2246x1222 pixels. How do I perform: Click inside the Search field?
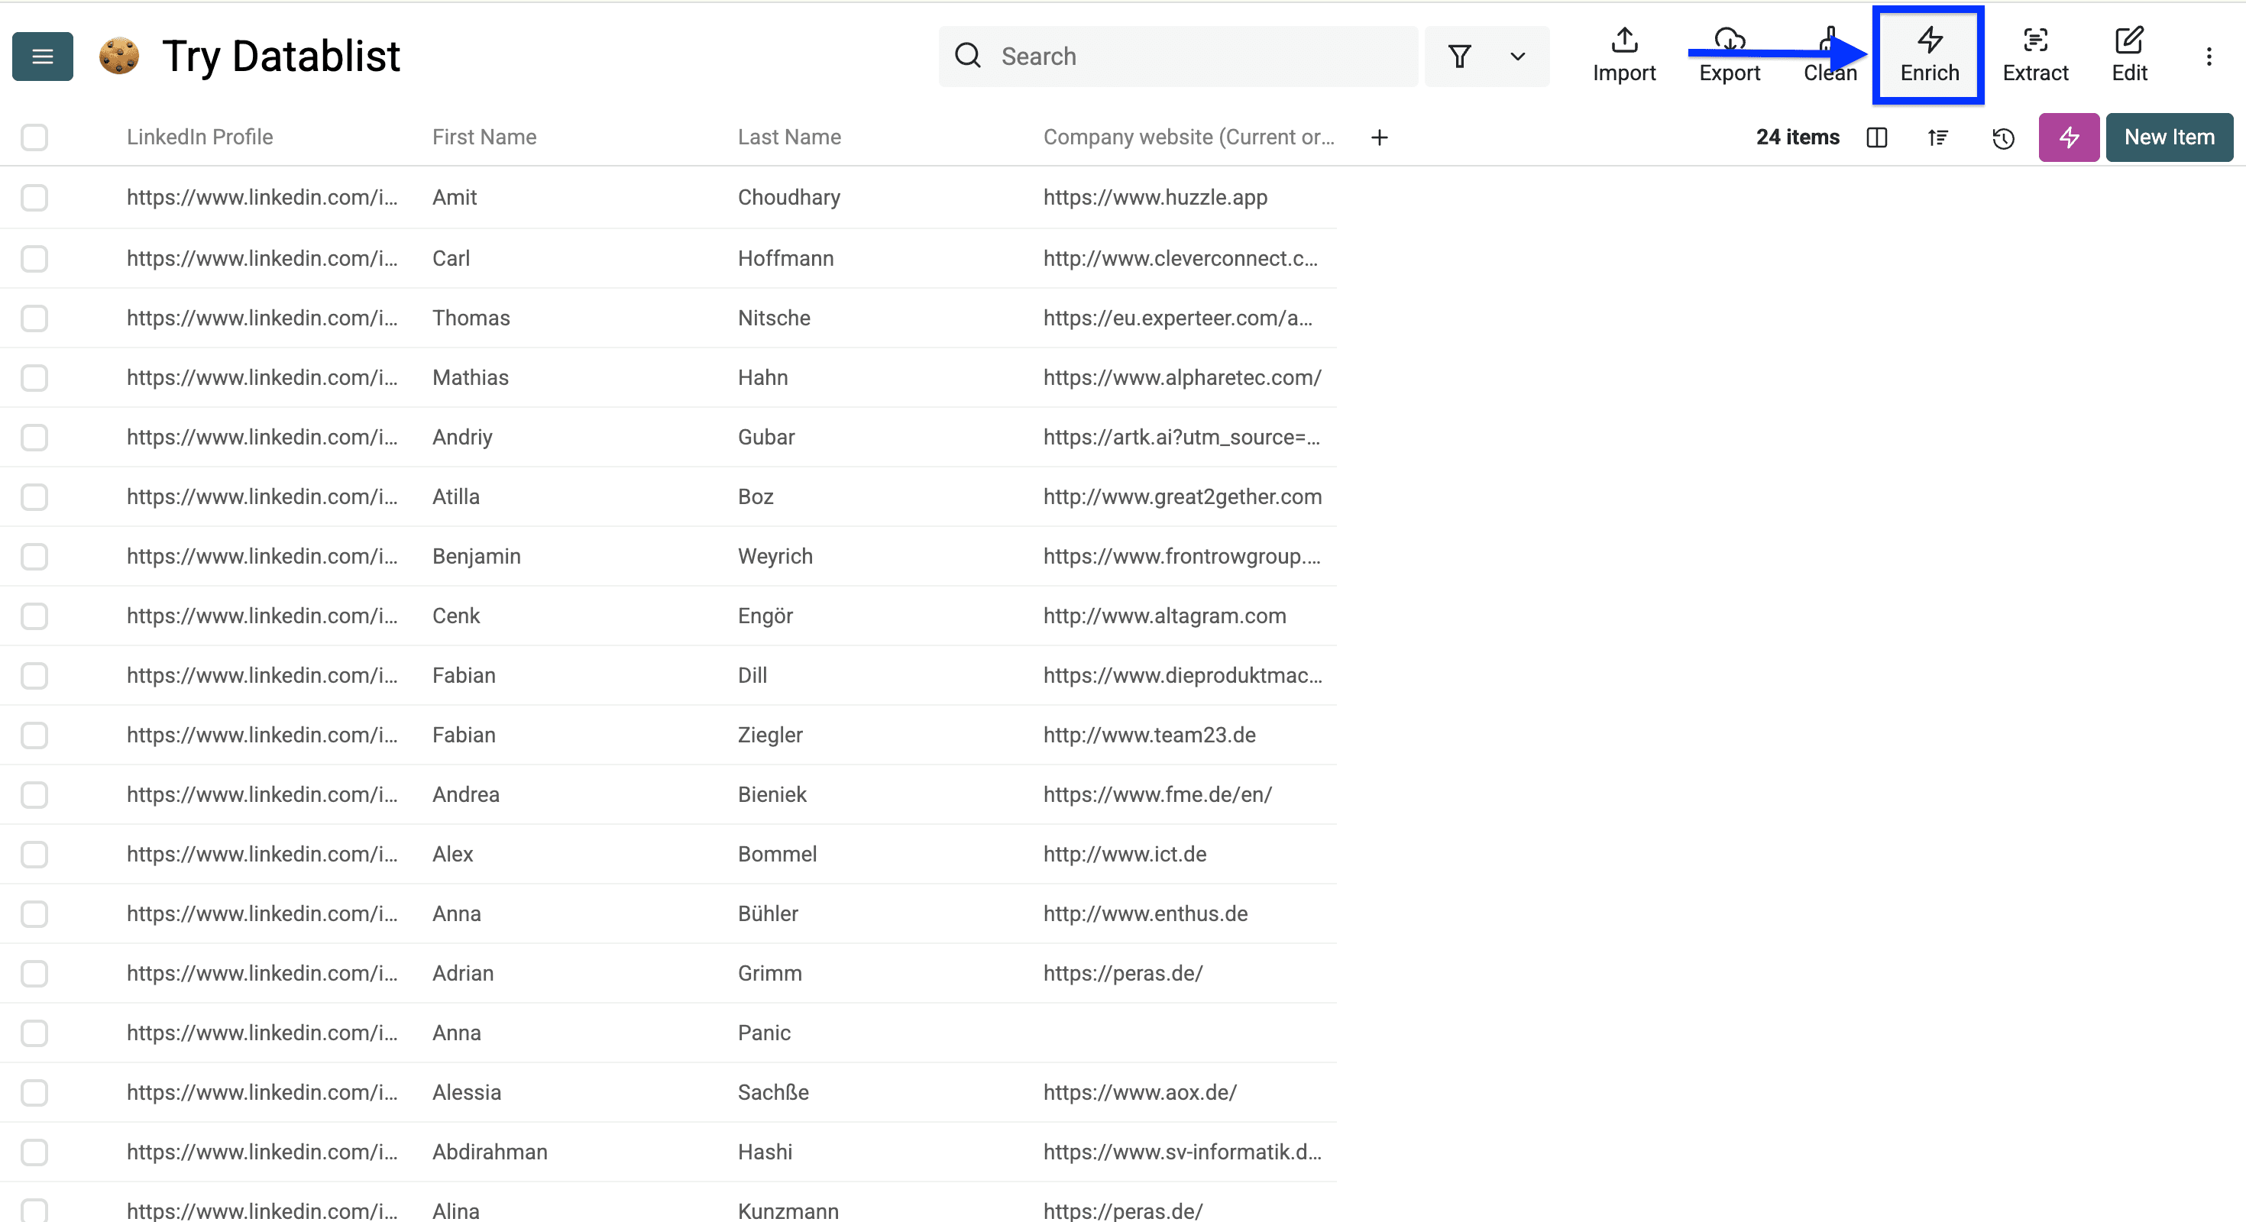(x=1177, y=56)
